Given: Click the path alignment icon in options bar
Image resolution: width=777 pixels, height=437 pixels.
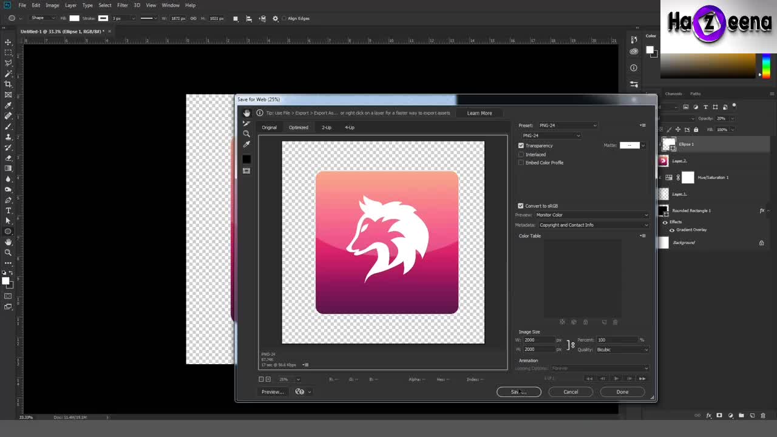Looking at the screenshot, I should coord(249,18).
